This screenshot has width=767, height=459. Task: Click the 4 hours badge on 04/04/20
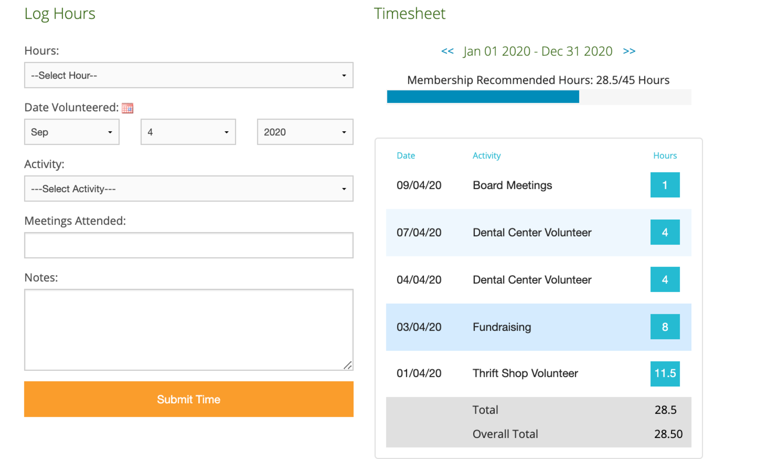[665, 279]
